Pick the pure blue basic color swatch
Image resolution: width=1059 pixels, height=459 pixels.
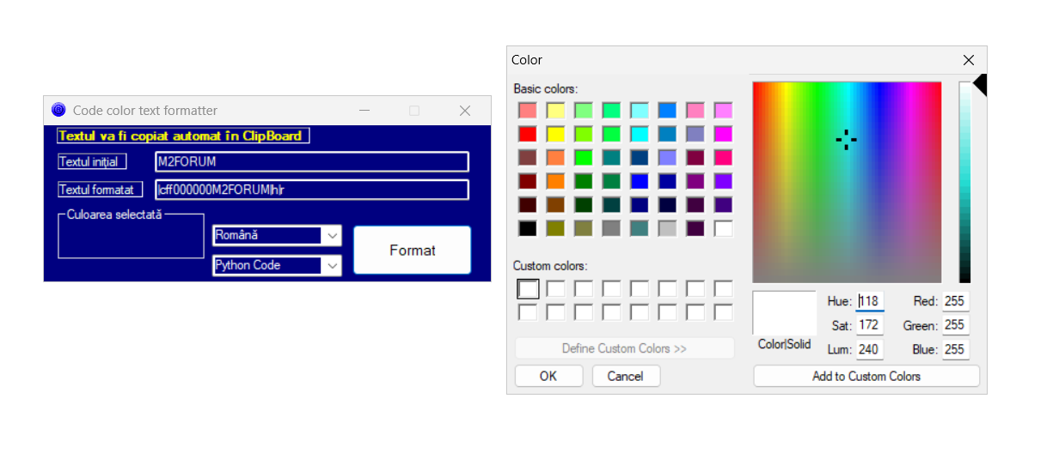pyautogui.click(x=640, y=181)
